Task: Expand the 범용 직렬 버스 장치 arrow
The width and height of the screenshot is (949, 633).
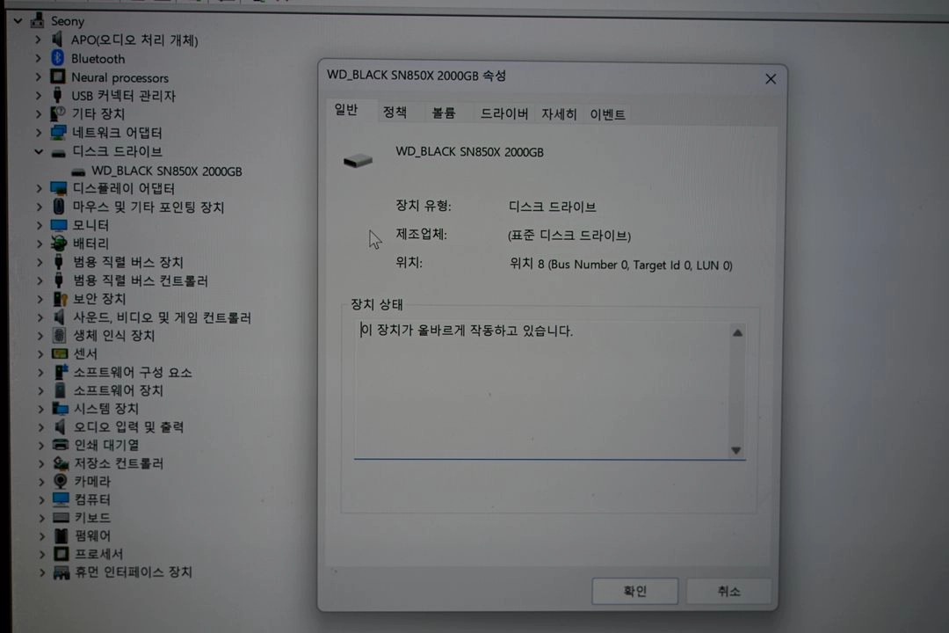Action: (x=40, y=262)
